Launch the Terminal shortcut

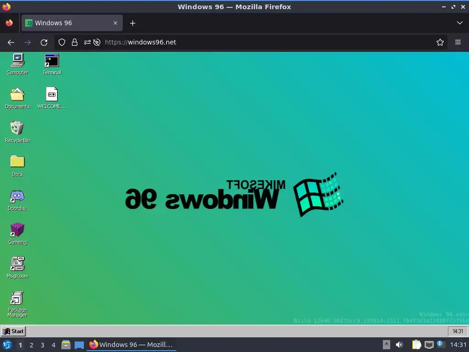(x=52, y=64)
